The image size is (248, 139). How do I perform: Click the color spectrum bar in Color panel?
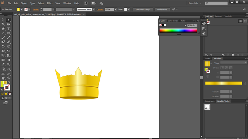[x=178, y=31]
